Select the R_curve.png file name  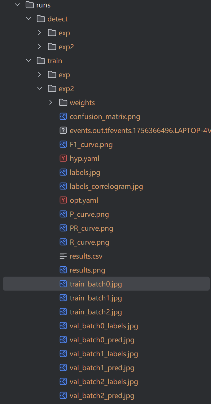click(x=90, y=242)
